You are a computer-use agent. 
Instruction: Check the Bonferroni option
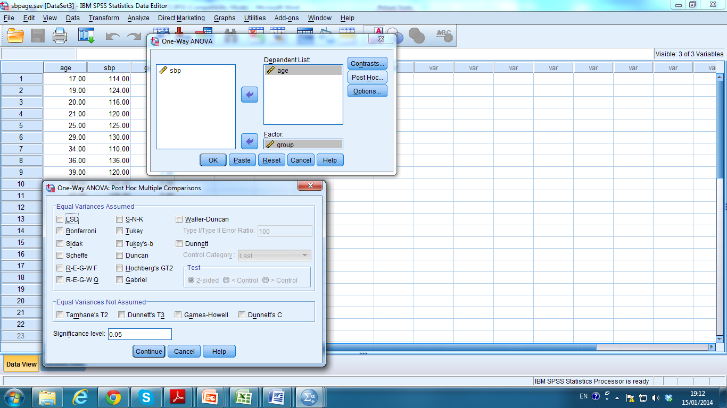(60, 231)
